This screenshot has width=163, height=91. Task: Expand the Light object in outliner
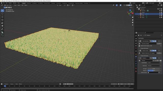click(139, 16)
